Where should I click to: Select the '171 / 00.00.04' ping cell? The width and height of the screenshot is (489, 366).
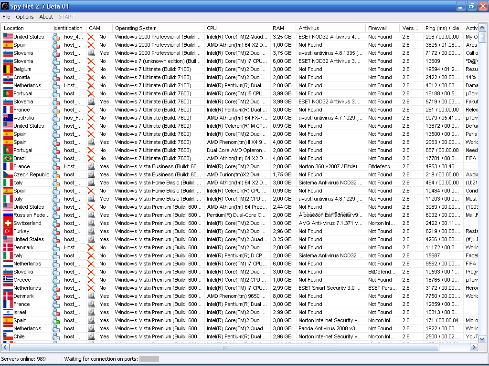coord(442,320)
